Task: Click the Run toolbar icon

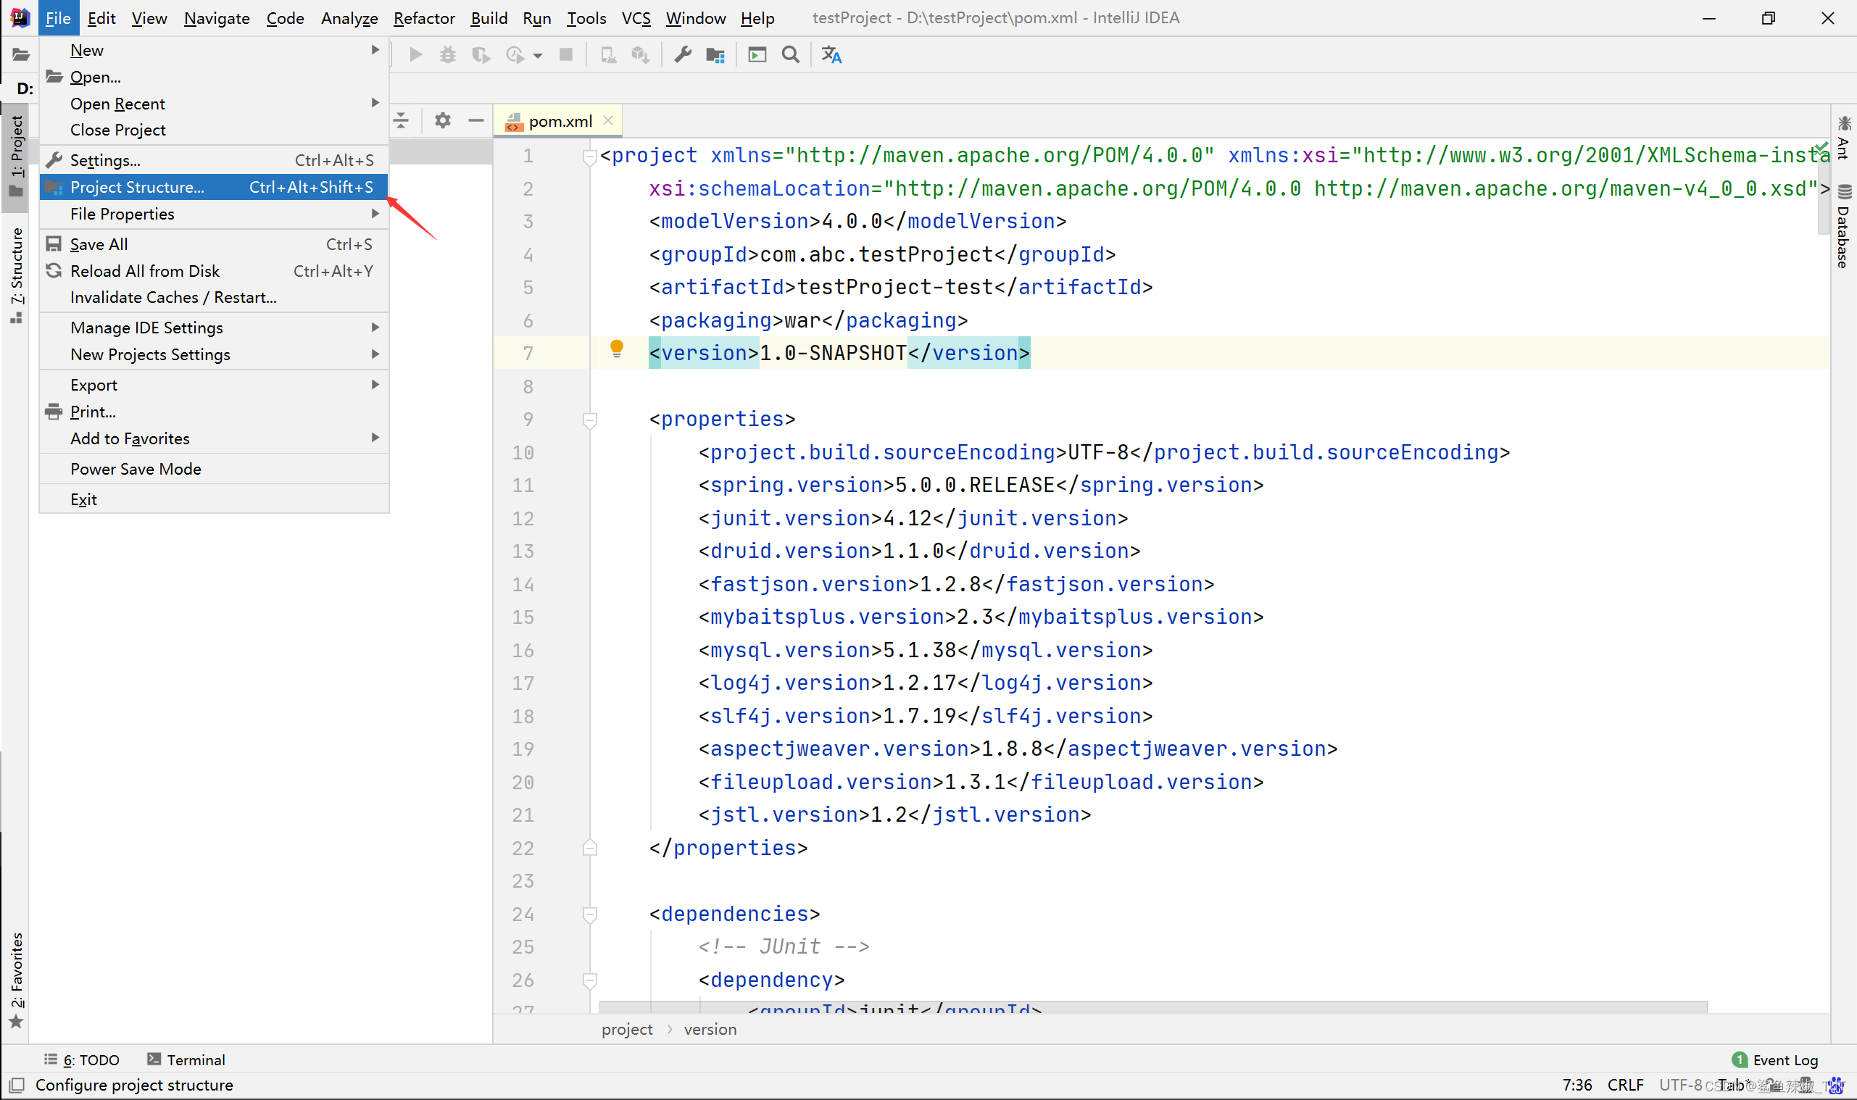Action: click(x=415, y=55)
